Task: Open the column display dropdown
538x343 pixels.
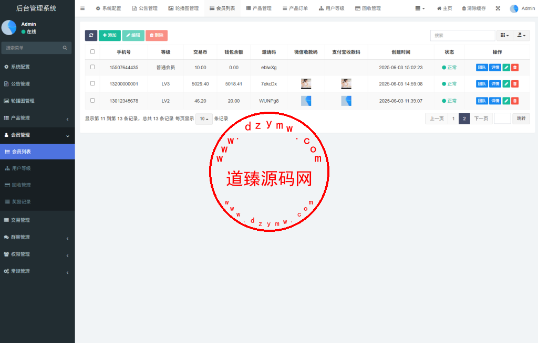Action: coord(504,35)
